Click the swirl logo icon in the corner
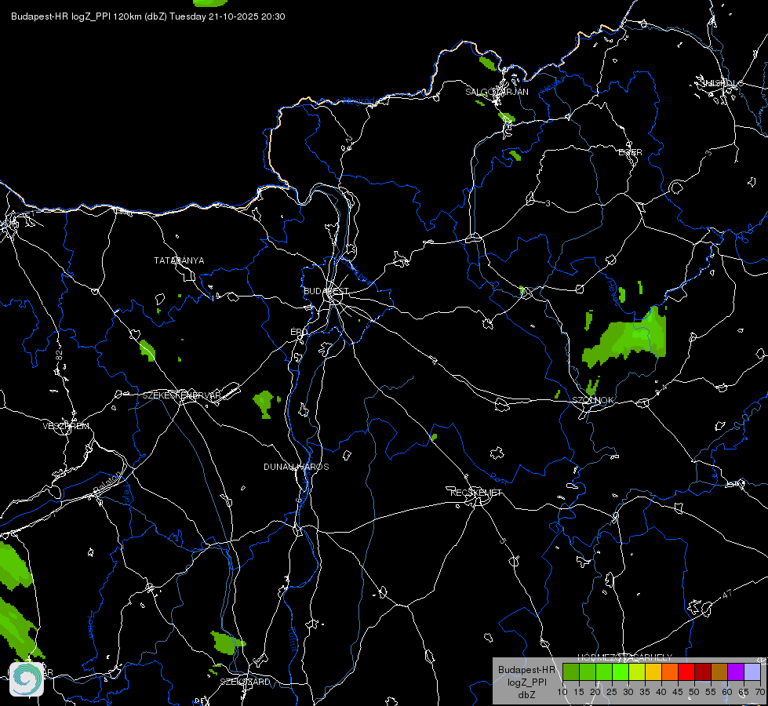 point(27,679)
